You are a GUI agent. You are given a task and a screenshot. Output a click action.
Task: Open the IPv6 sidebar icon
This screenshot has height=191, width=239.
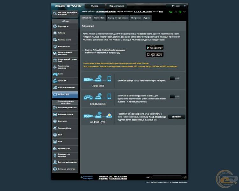(x=55, y=135)
